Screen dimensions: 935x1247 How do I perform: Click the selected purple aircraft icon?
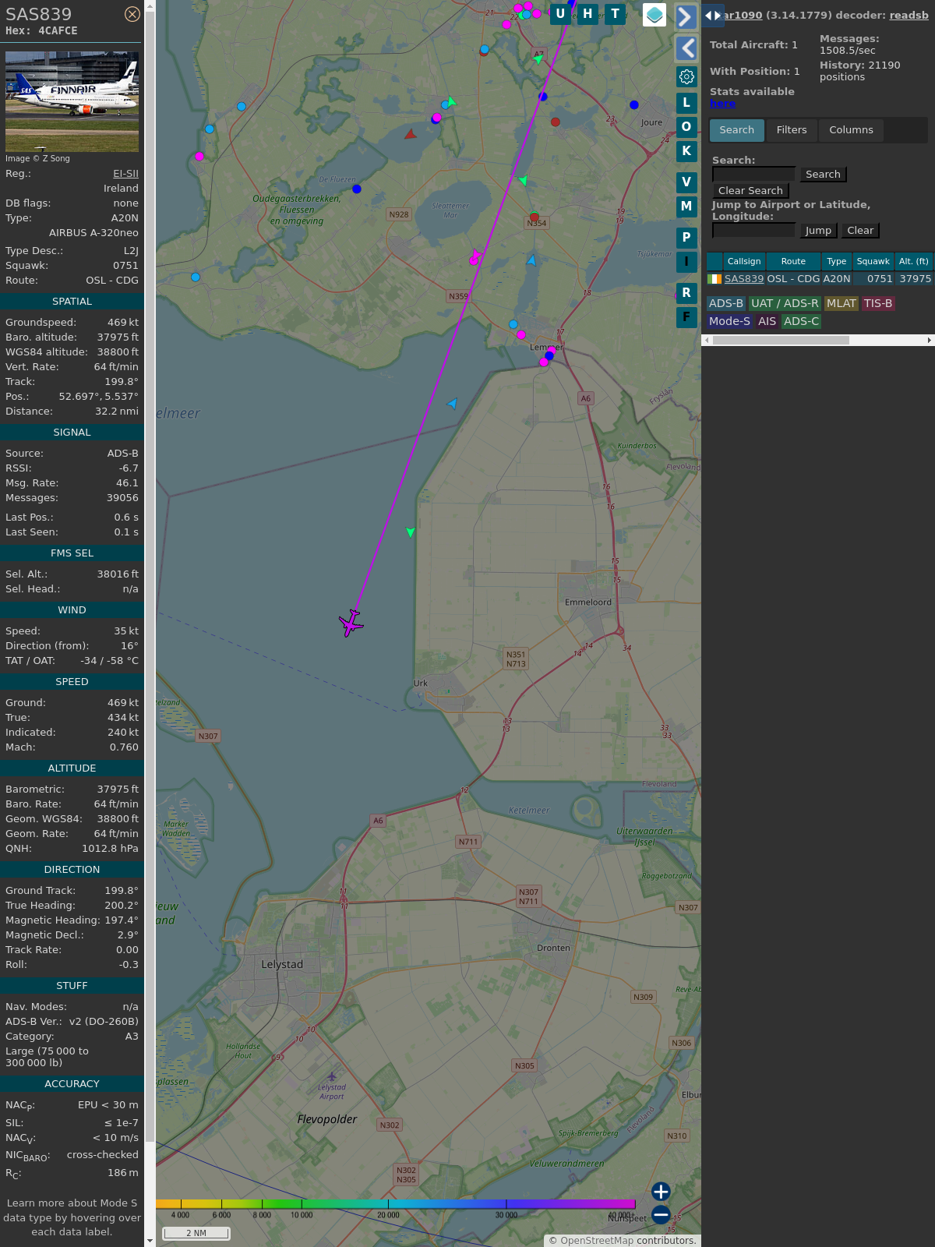click(x=351, y=623)
